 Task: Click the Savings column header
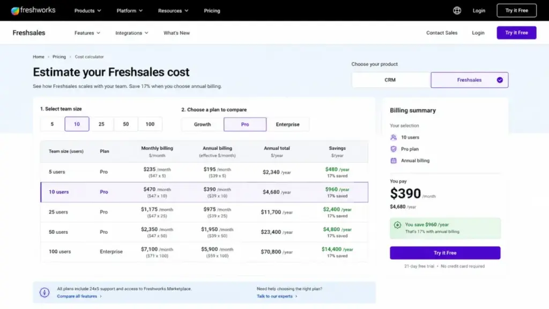click(x=337, y=151)
